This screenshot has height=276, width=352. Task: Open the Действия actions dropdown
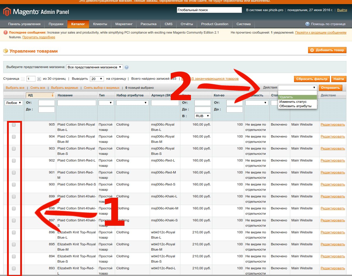(298, 88)
